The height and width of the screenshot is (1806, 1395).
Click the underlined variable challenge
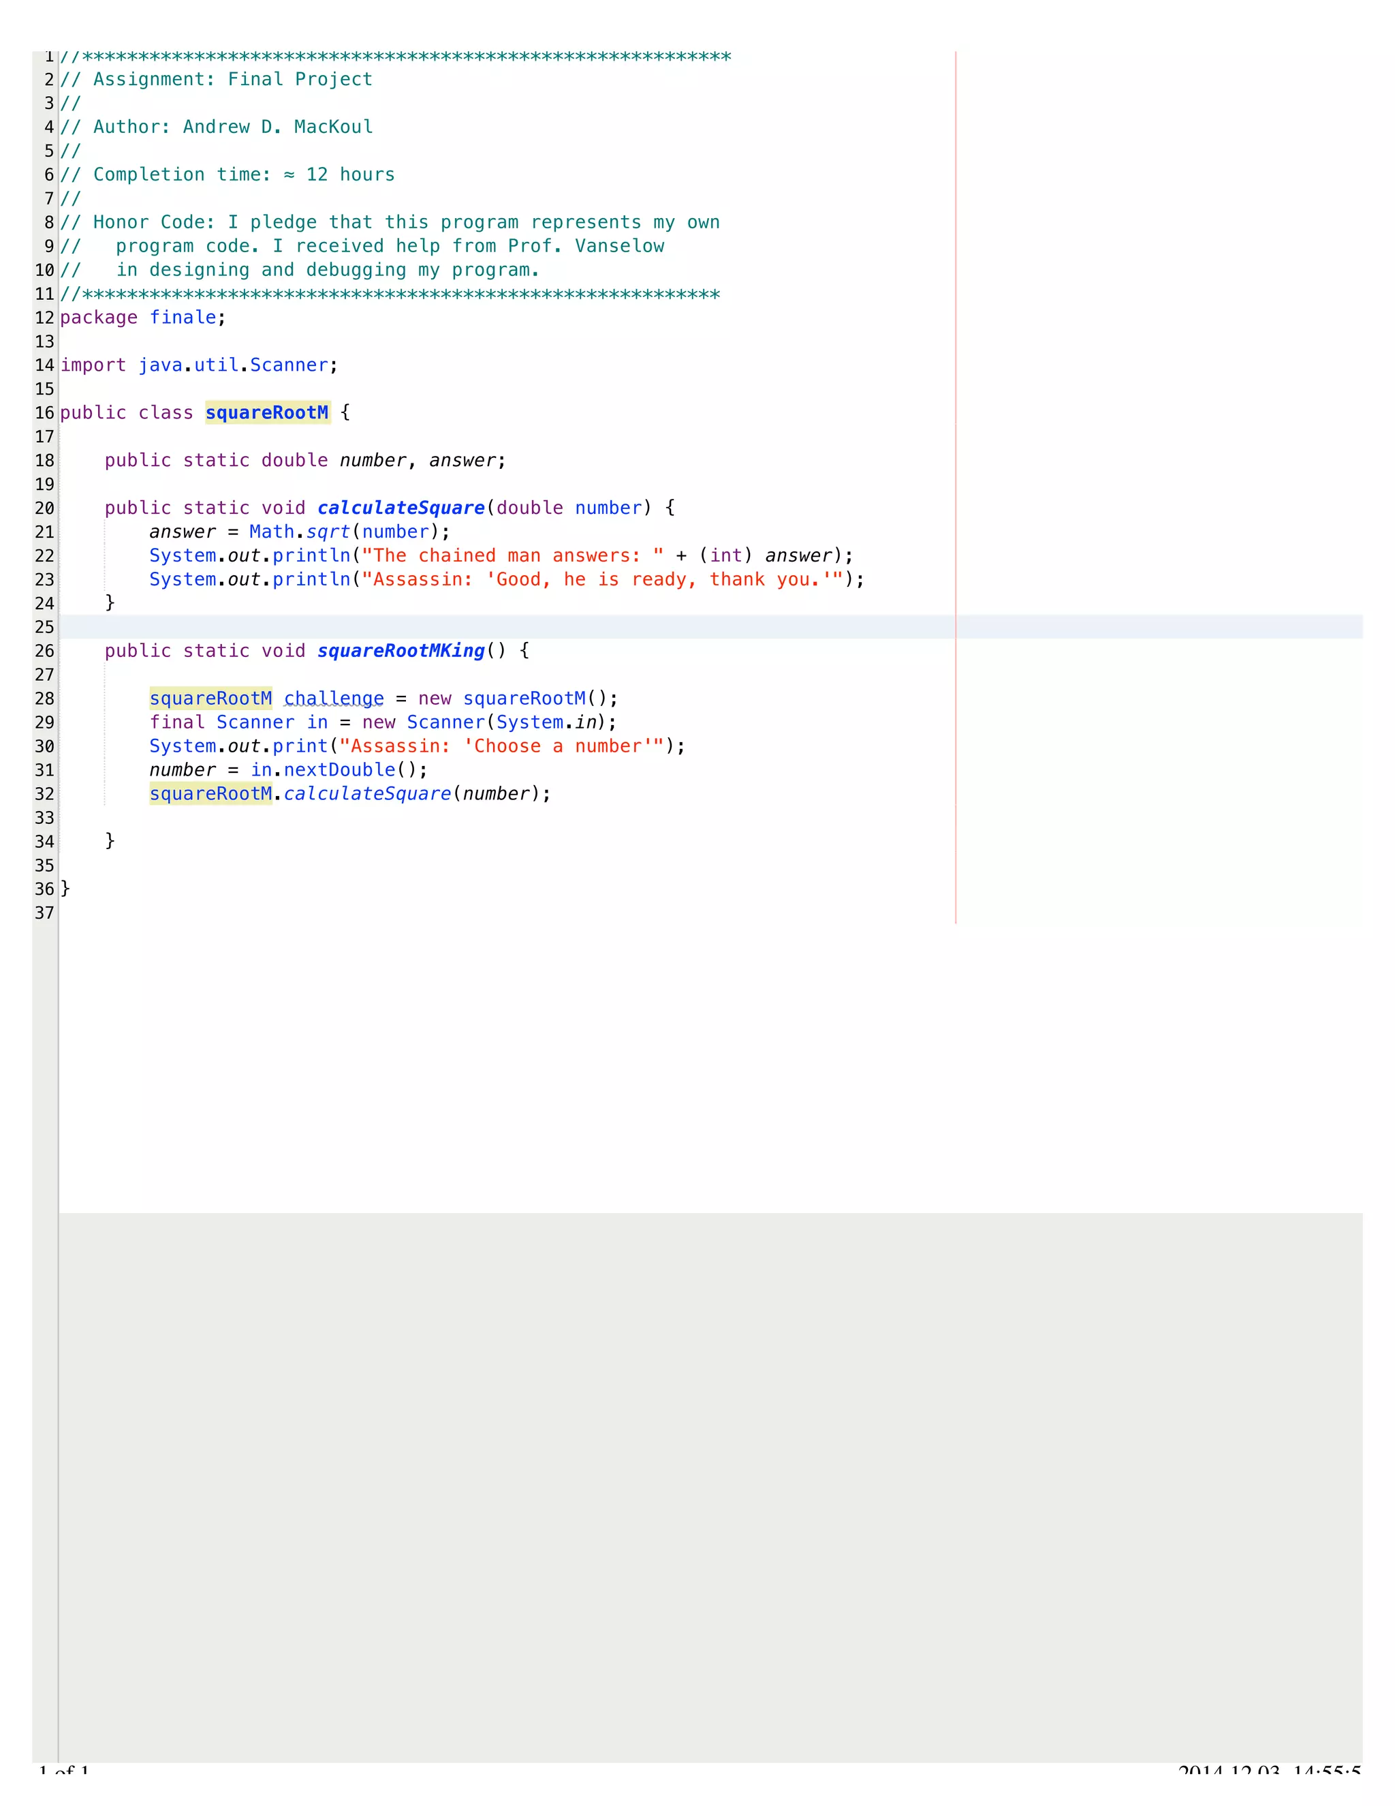click(334, 699)
